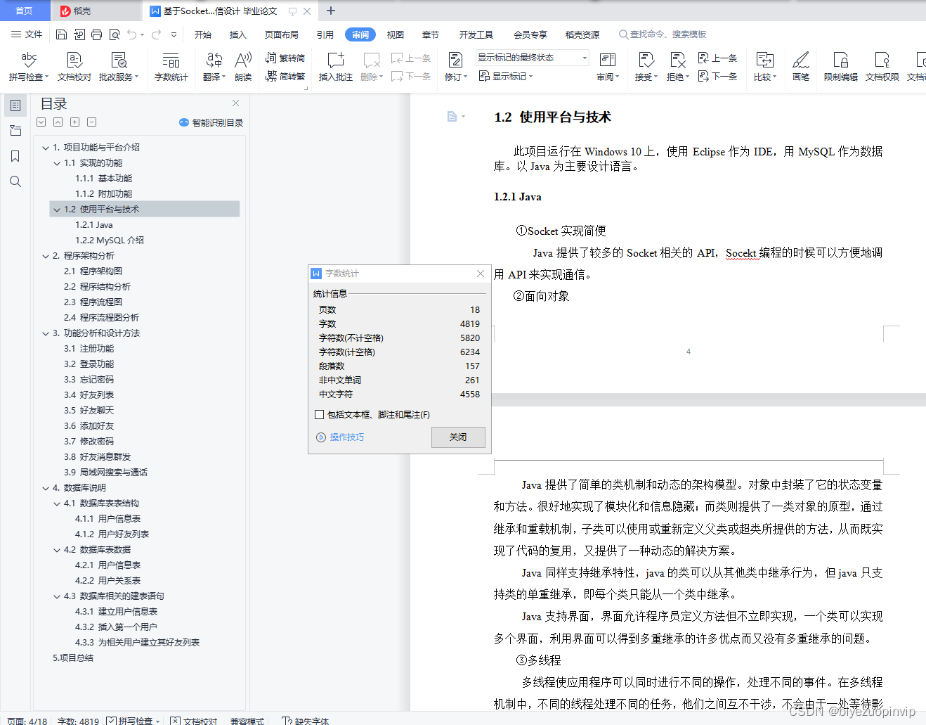Open 限制编辑 restrict editing
The width and height of the screenshot is (926, 725).
tap(841, 67)
